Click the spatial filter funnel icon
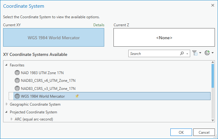Image resolution: width=218 pixels, height=139 pixels. [x=195, y=53]
